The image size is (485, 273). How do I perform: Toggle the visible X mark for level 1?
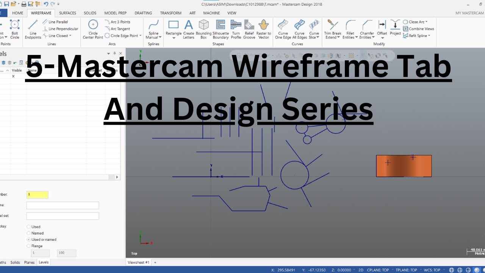tap(13, 76)
